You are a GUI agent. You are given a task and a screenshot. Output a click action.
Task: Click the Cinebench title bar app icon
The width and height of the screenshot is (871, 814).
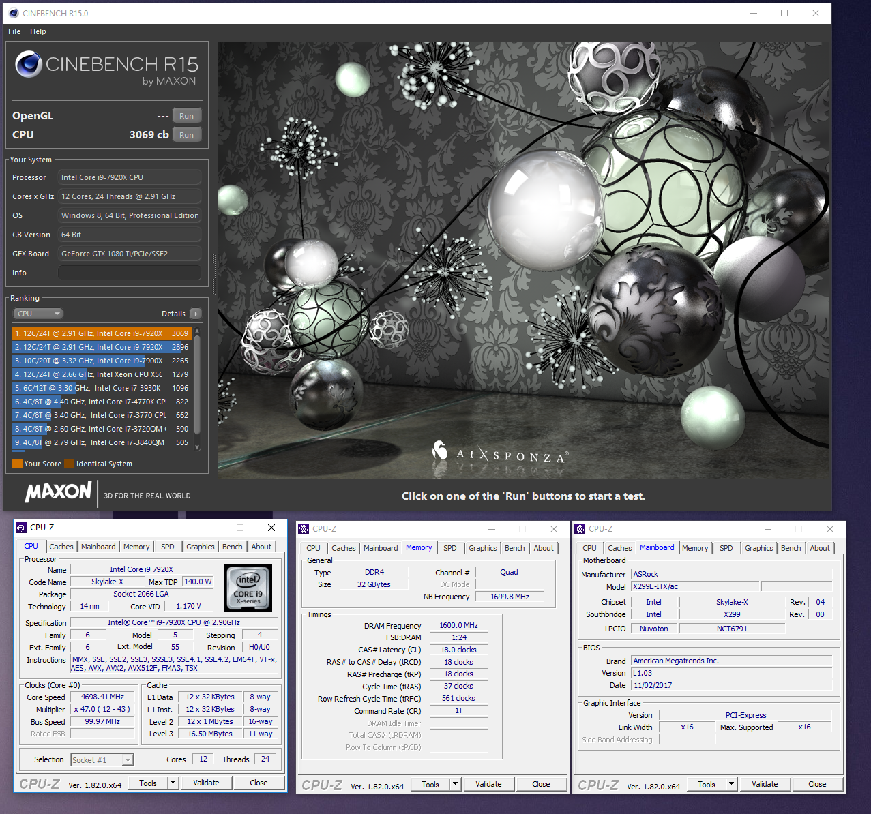(14, 13)
